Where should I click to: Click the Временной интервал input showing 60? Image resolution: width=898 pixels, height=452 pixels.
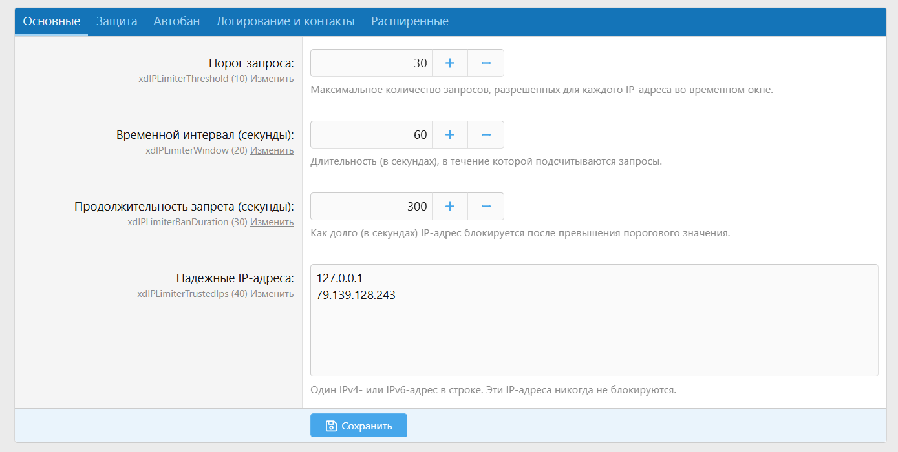coord(371,135)
